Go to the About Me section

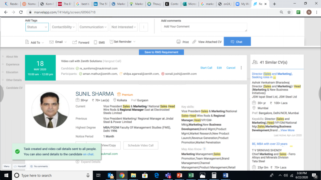(12, 57)
